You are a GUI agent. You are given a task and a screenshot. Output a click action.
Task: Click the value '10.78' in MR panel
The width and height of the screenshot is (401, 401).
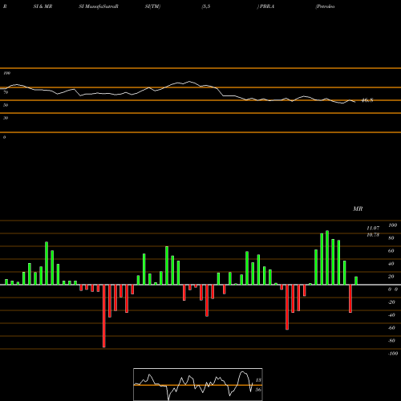pos(373,235)
